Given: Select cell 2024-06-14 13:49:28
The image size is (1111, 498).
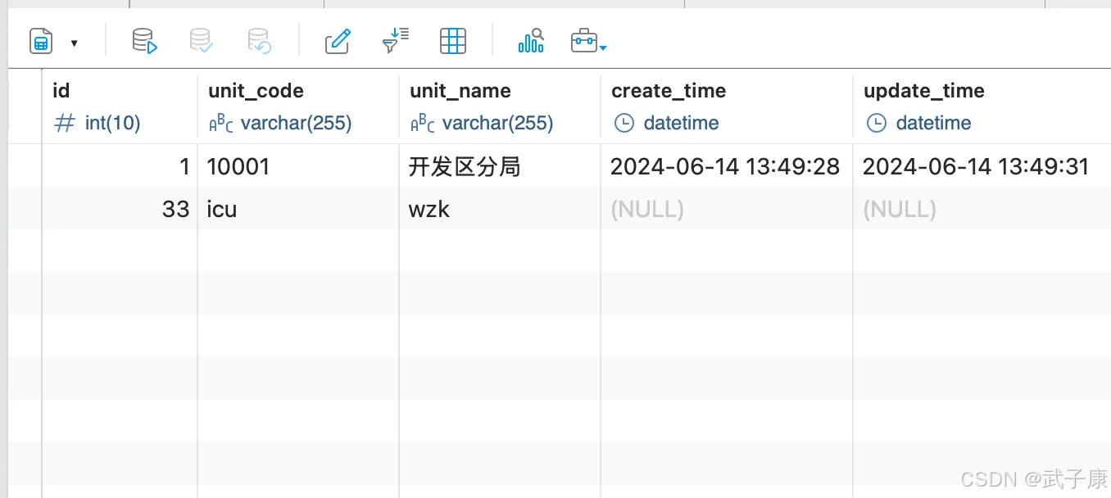Looking at the screenshot, I should 727,166.
